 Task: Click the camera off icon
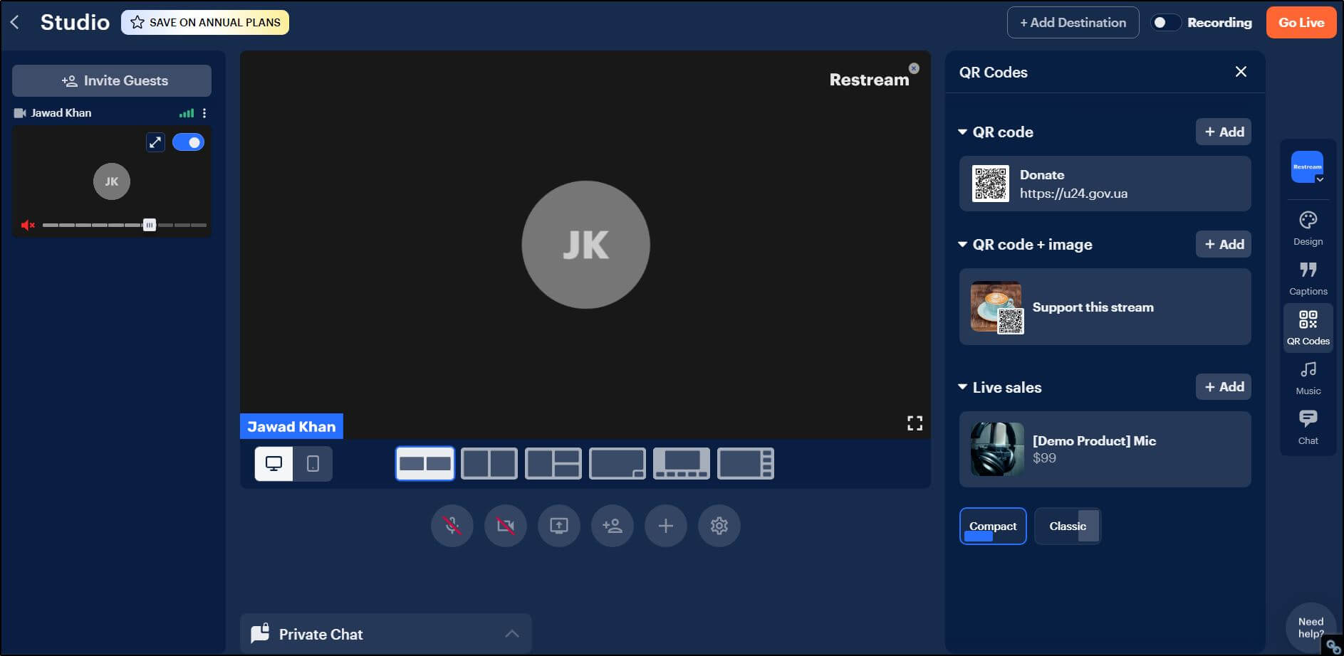505,526
